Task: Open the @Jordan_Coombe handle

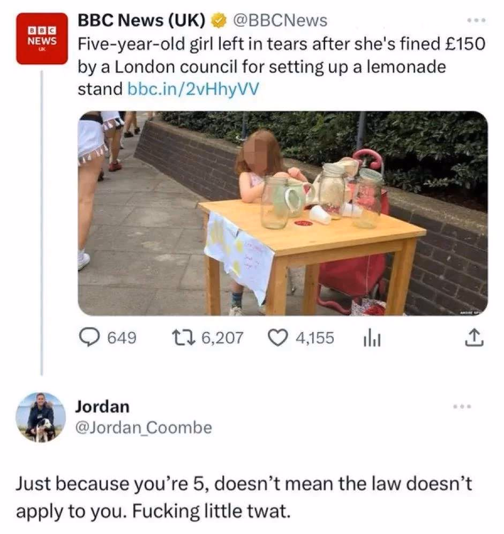Action: [144, 428]
